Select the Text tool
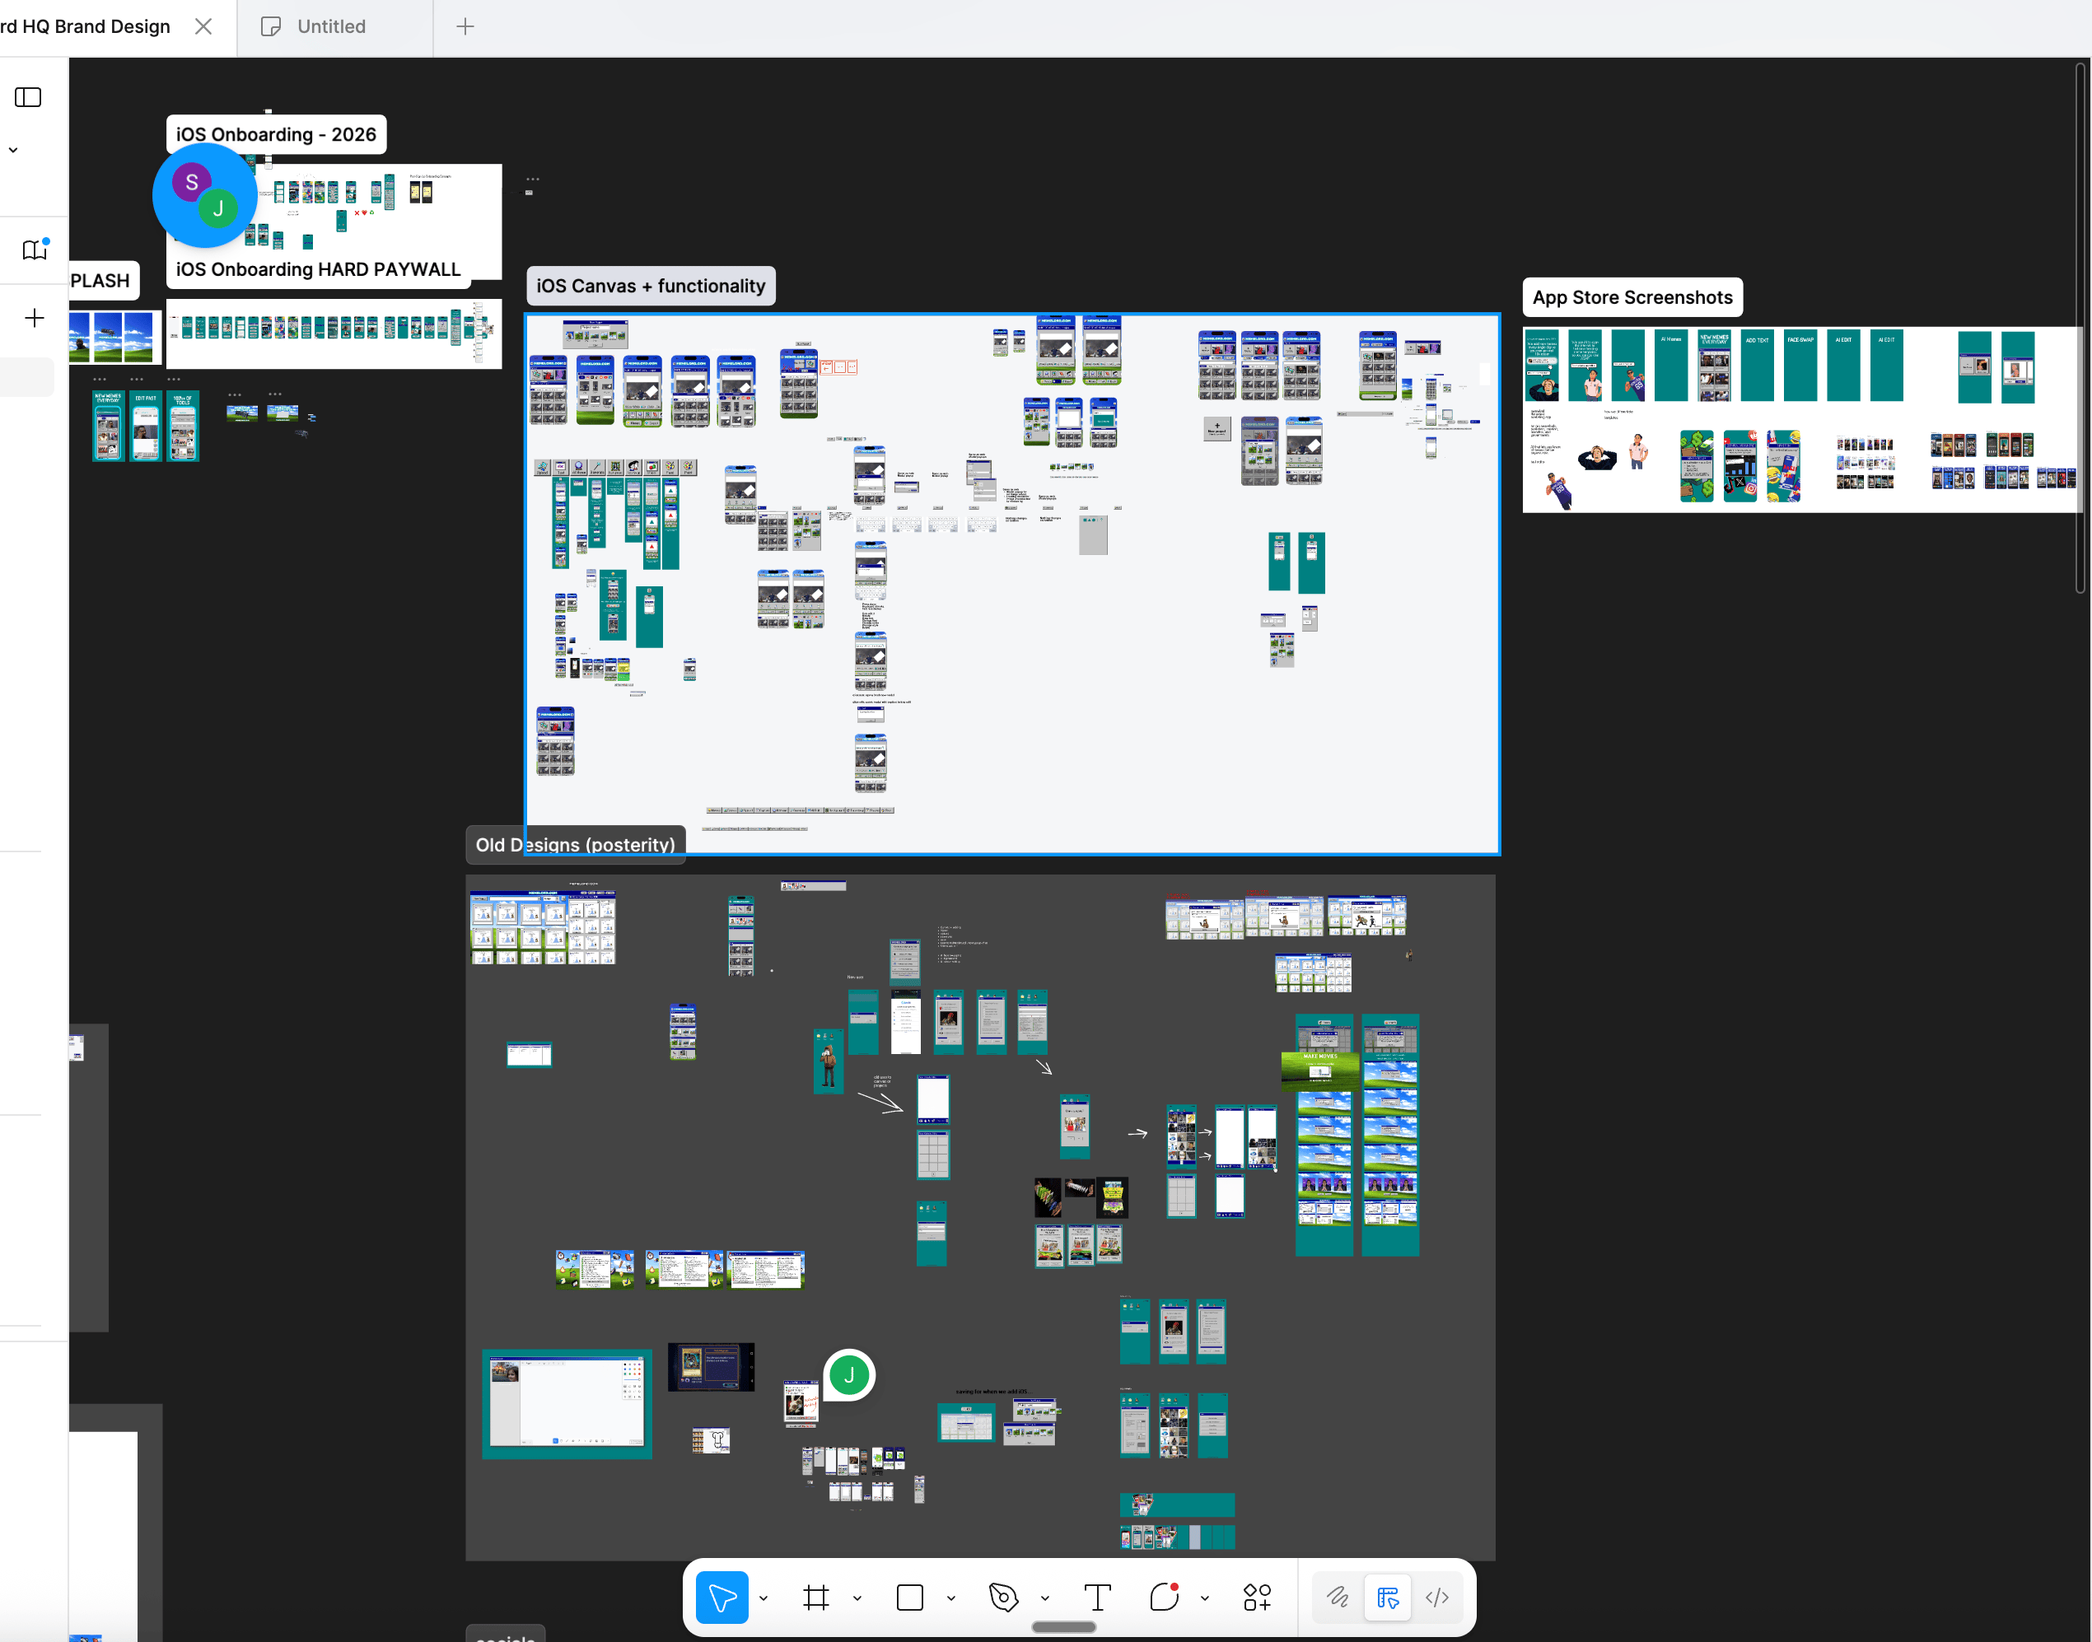Screen dimensions: 2092x1642 tap(1097, 1597)
